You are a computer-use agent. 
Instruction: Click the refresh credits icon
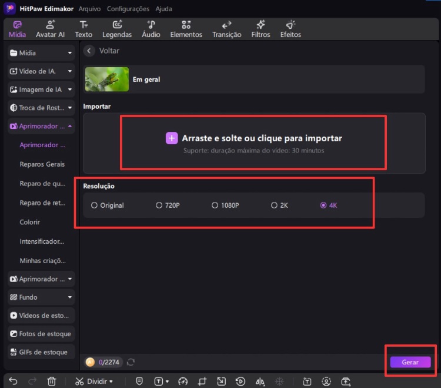(131, 362)
